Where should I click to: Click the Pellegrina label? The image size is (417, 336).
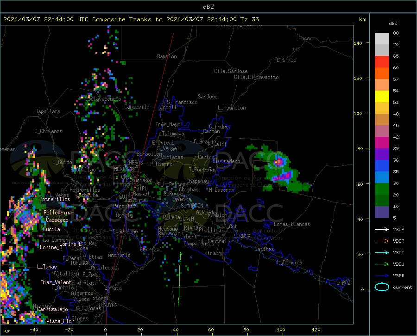pyautogui.click(x=57, y=213)
